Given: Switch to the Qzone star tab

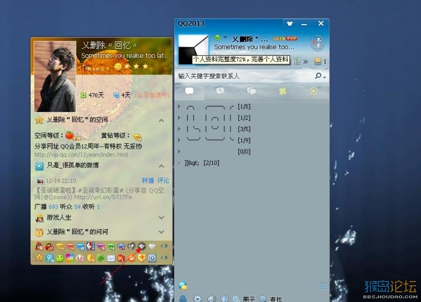Looking at the screenshot, I should 283,91.
